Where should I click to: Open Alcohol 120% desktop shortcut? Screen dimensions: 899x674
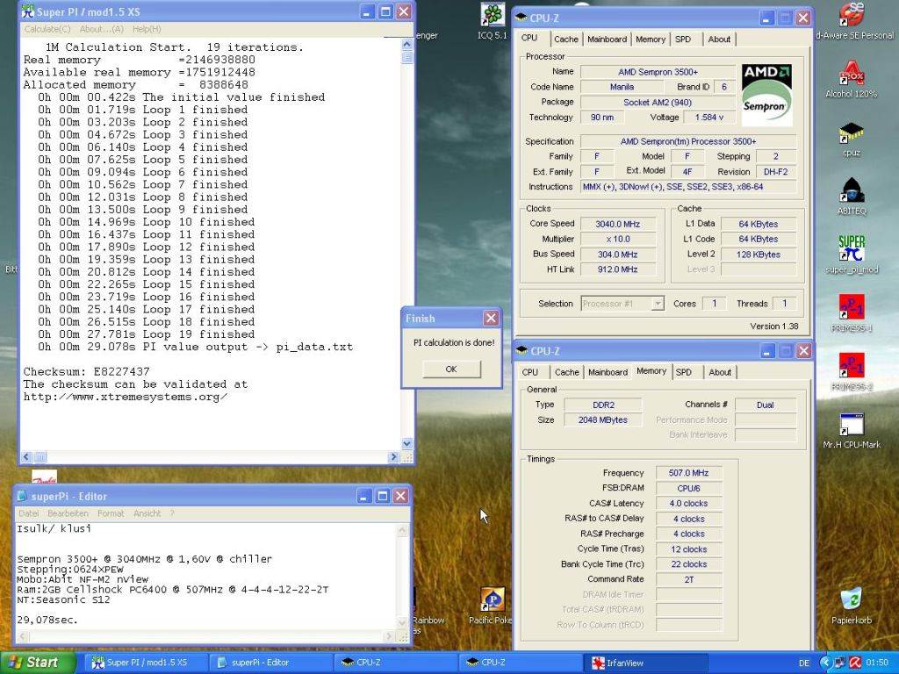coord(851,74)
